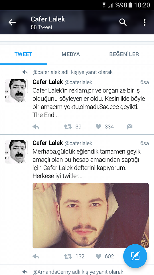
Task: Retweet the tweet with 132 retweets
Action: tap(68, 257)
